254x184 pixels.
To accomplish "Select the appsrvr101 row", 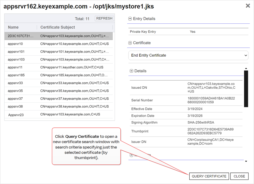I will [59, 52].
